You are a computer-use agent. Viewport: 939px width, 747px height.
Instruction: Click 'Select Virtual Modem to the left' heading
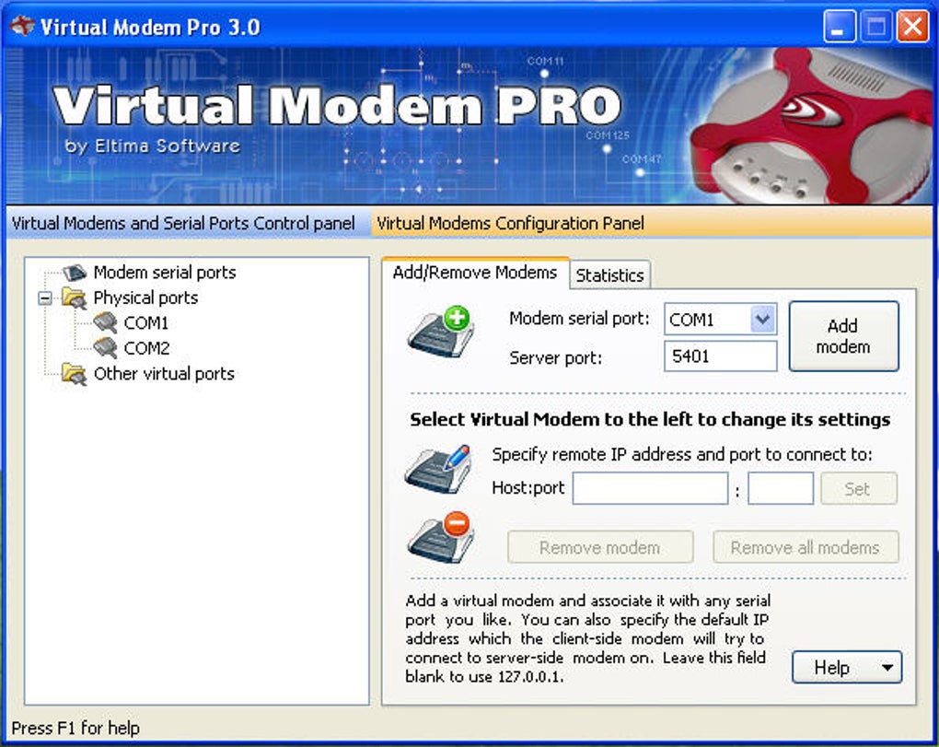[x=650, y=419]
